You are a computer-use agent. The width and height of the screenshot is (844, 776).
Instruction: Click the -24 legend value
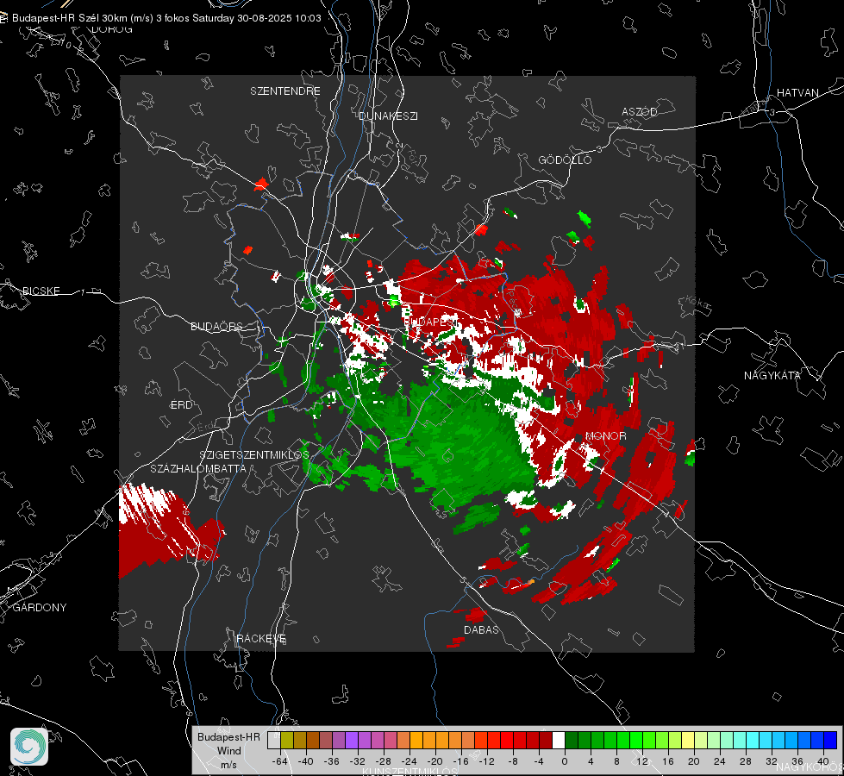point(409,761)
